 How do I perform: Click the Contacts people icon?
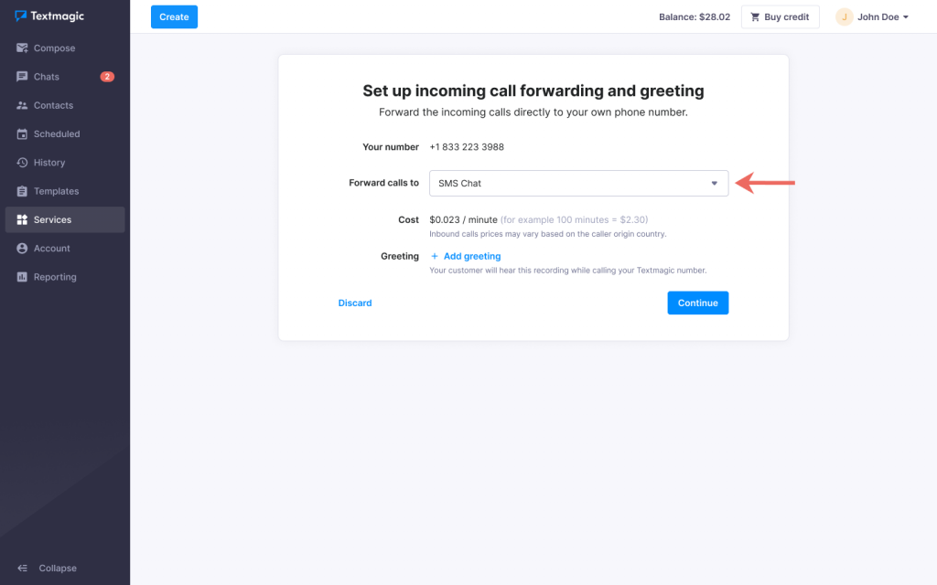point(22,105)
